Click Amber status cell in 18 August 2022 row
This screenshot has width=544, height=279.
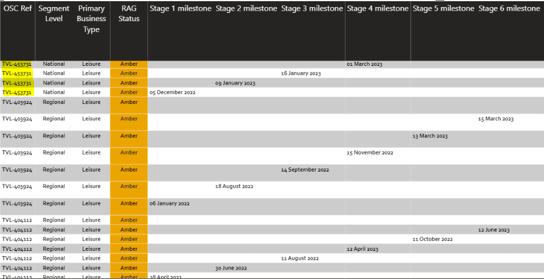[x=129, y=187]
